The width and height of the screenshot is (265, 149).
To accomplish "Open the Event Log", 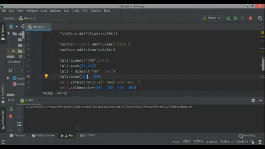I will 247,135.
